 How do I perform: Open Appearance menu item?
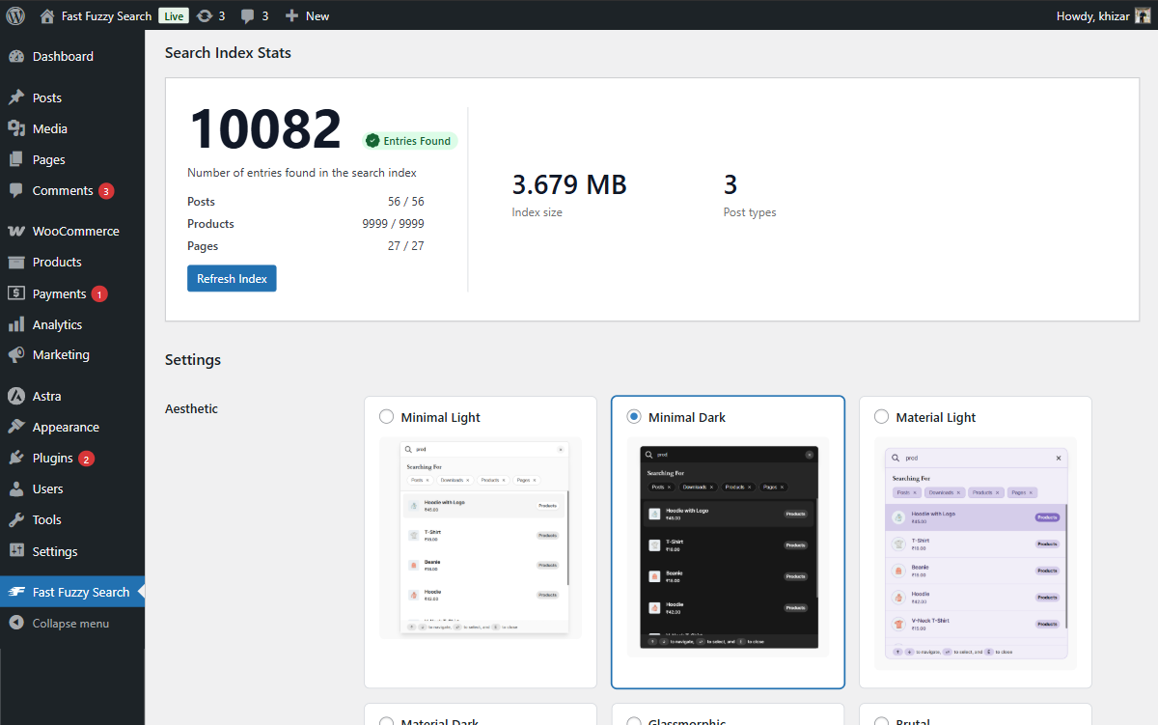(x=72, y=427)
